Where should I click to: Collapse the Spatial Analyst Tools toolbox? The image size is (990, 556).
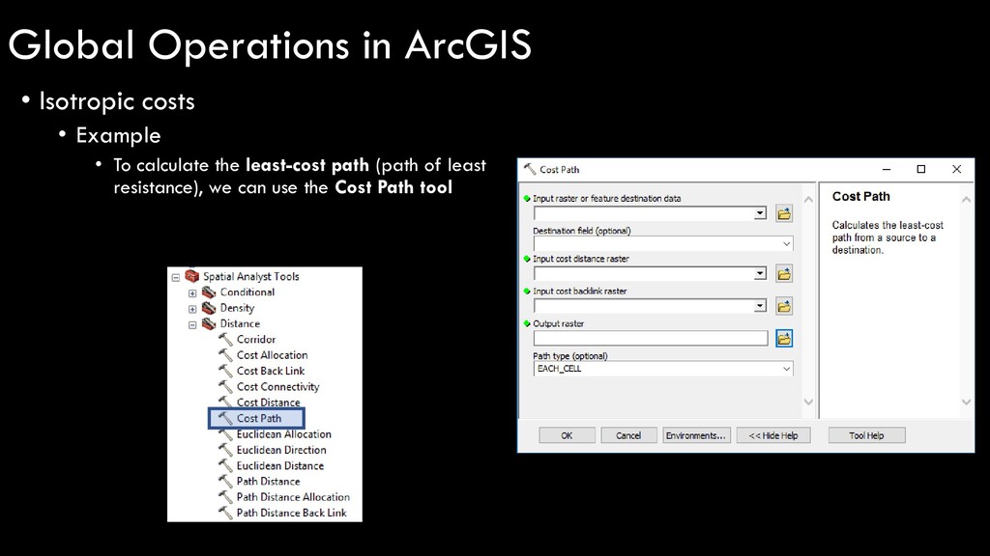(x=176, y=277)
